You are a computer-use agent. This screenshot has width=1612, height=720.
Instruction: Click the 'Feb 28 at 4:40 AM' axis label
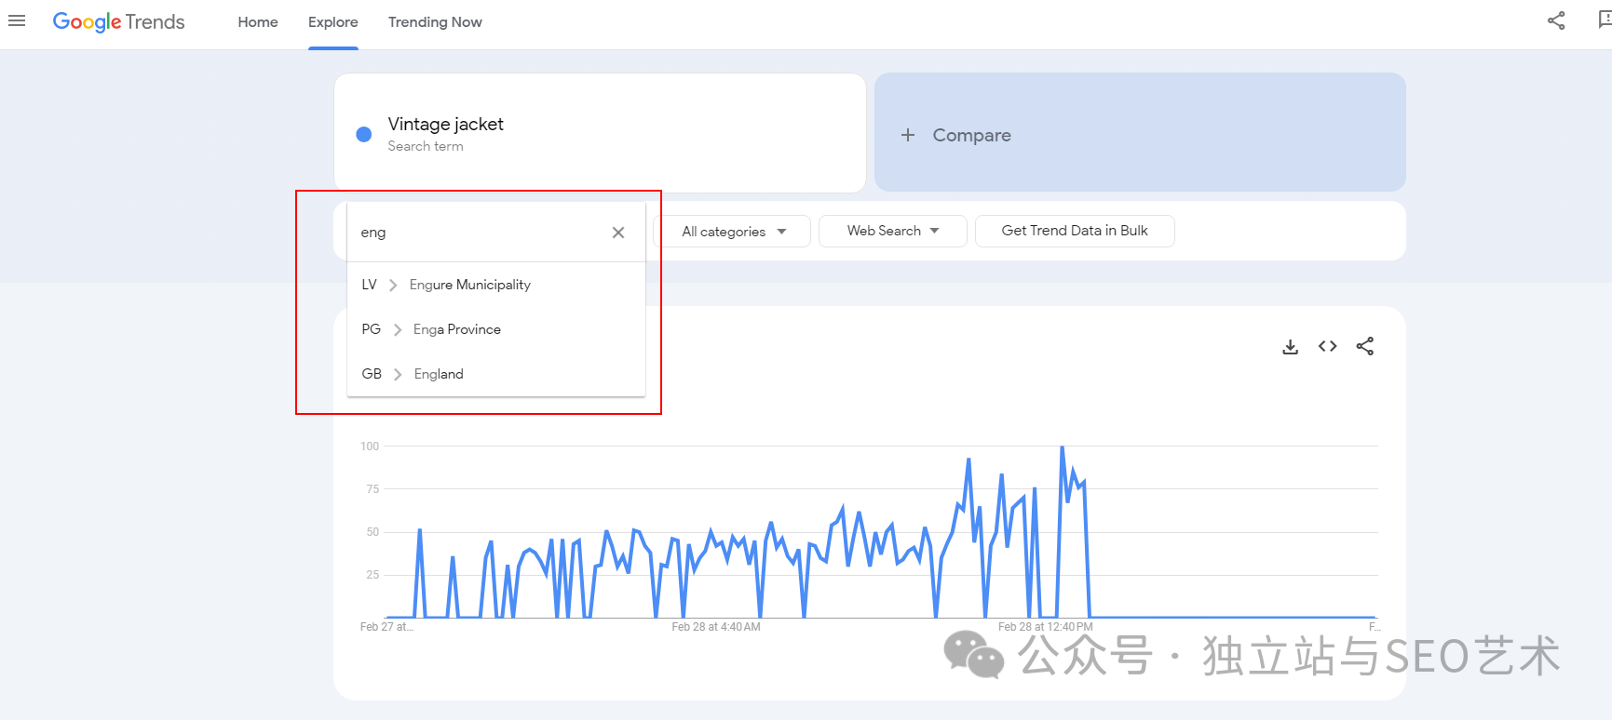(716, 627)
